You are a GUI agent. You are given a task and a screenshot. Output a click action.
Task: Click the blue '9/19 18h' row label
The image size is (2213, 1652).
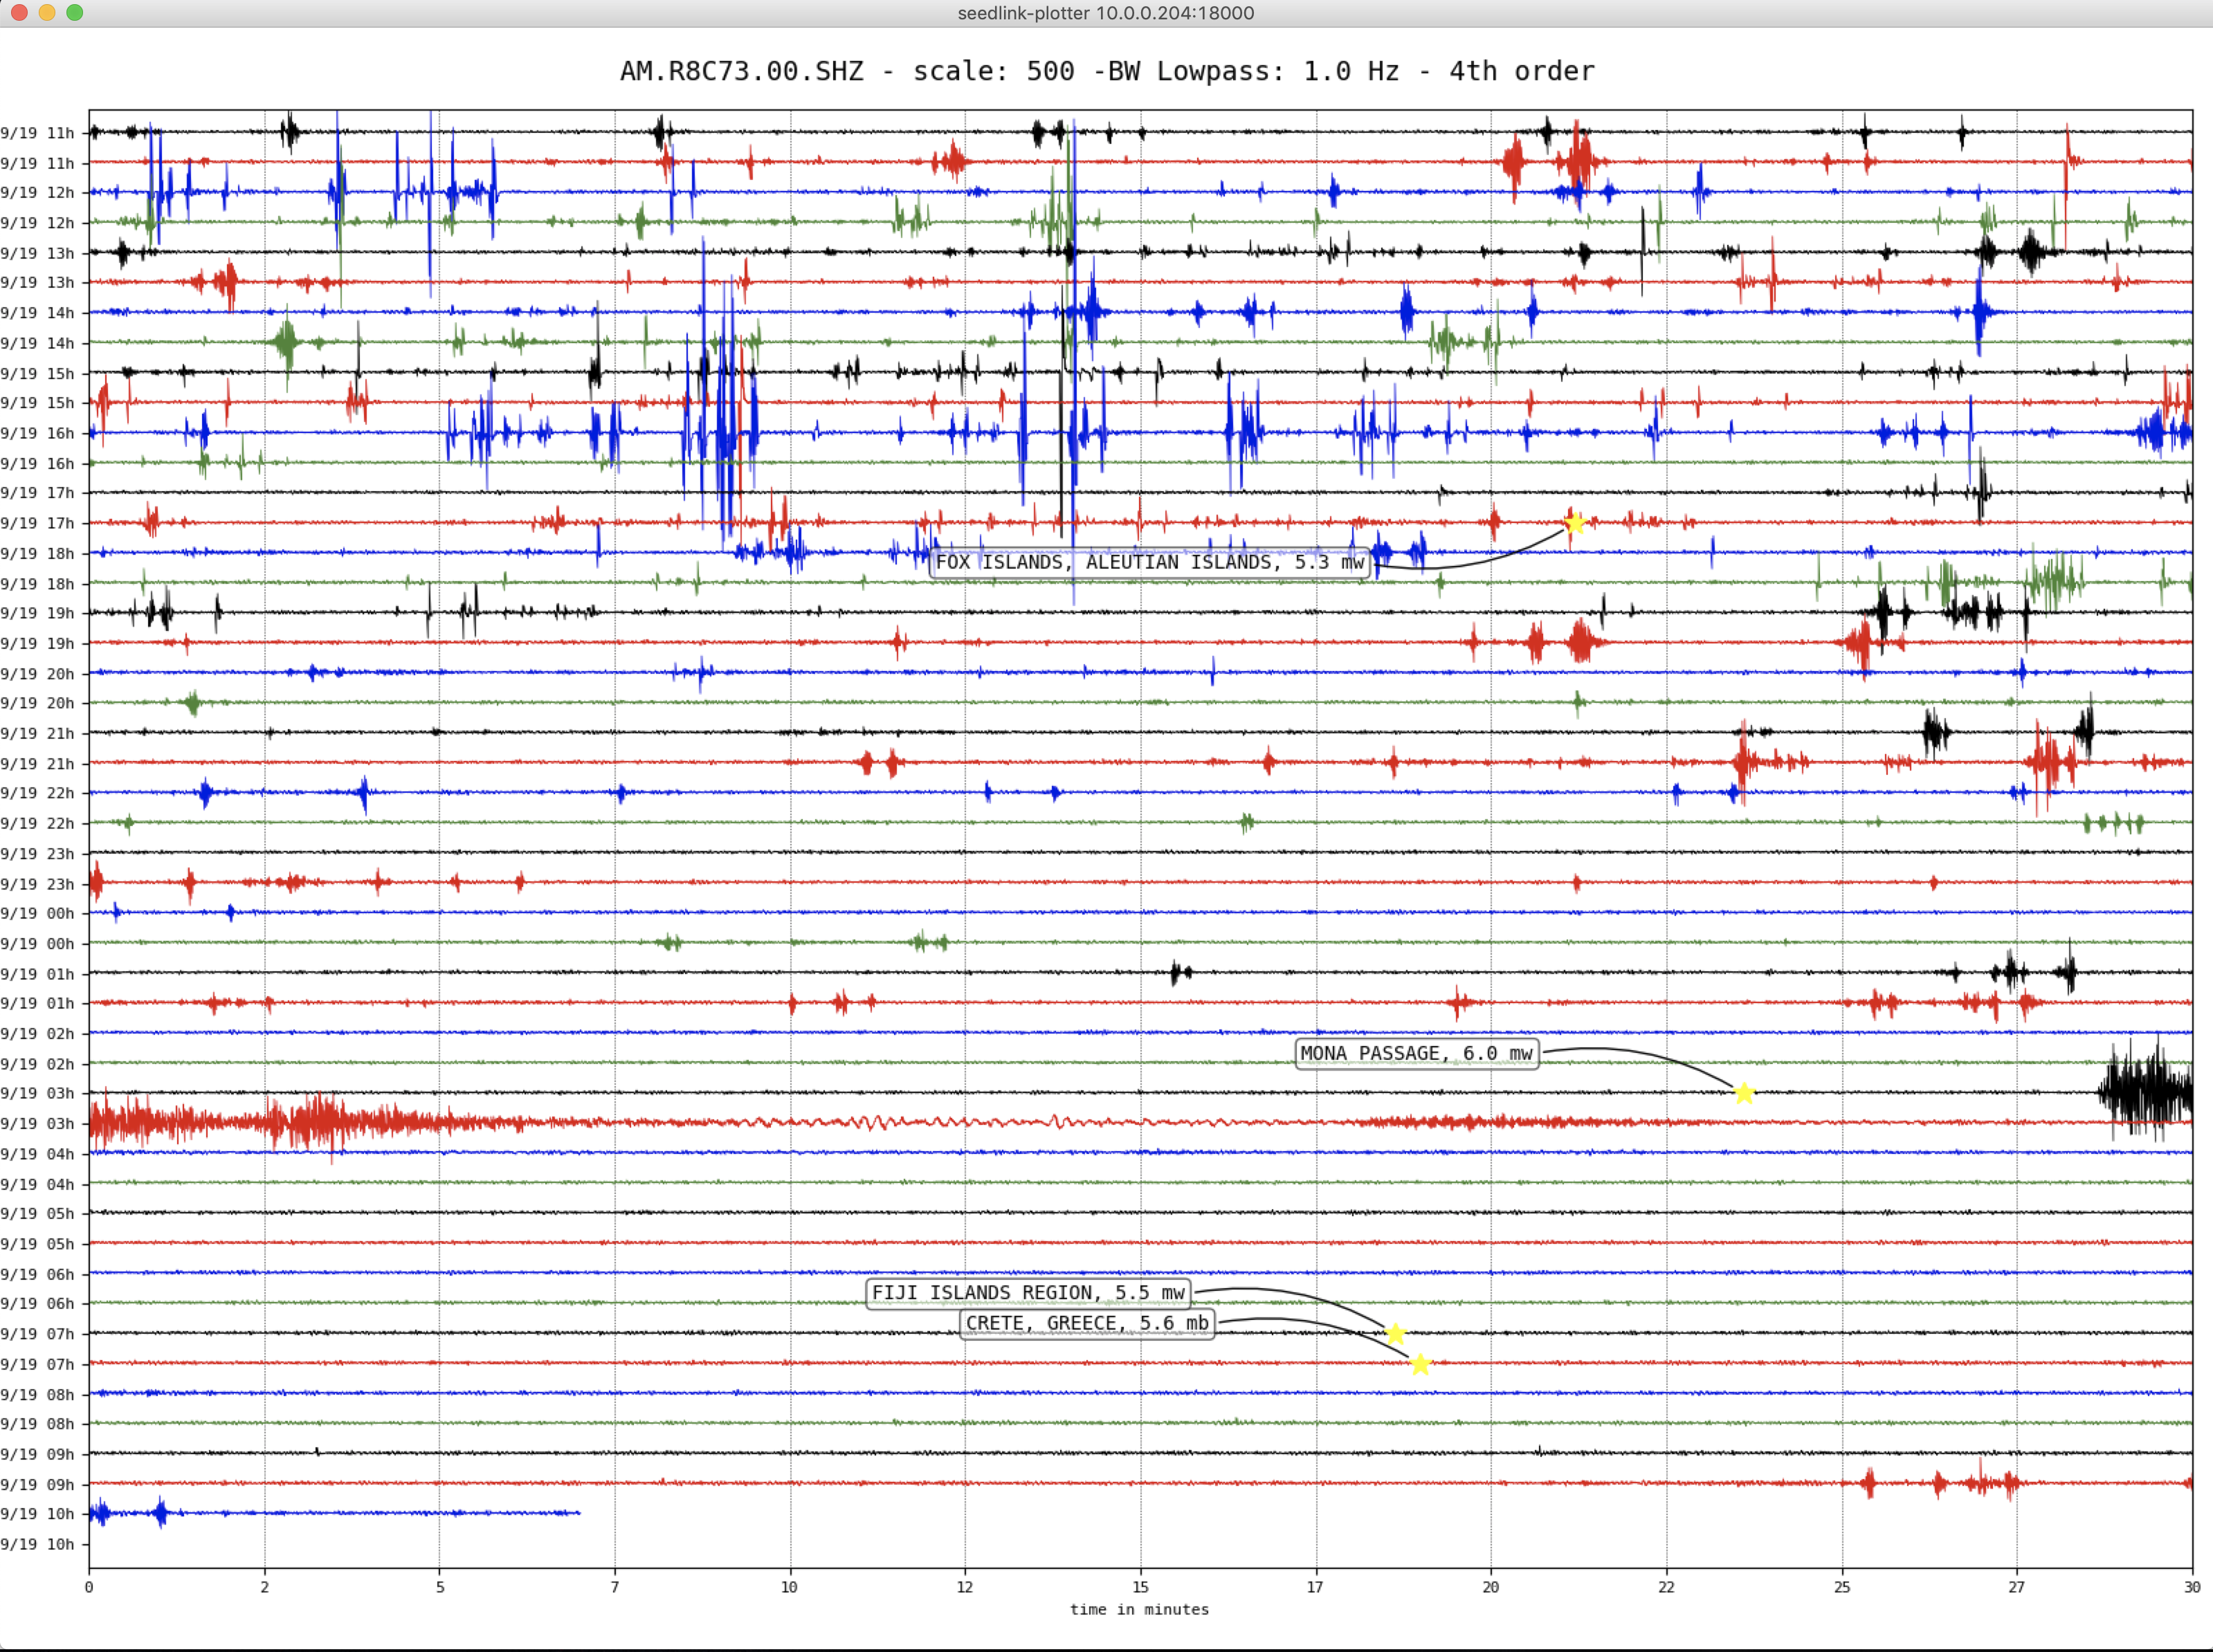38,553
